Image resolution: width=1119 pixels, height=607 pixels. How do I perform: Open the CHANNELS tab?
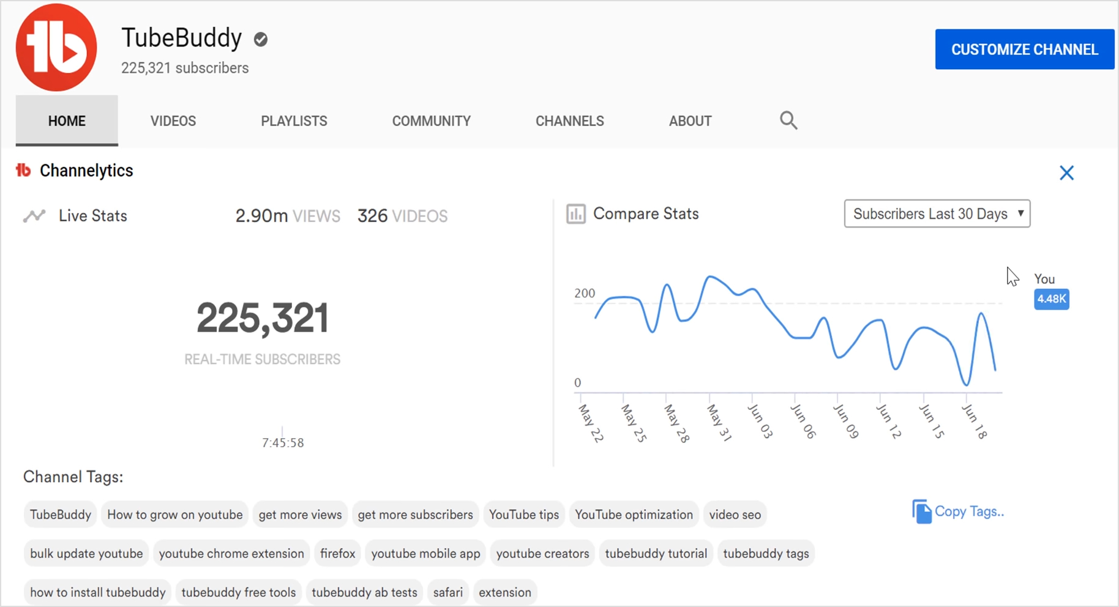(570, 121)
